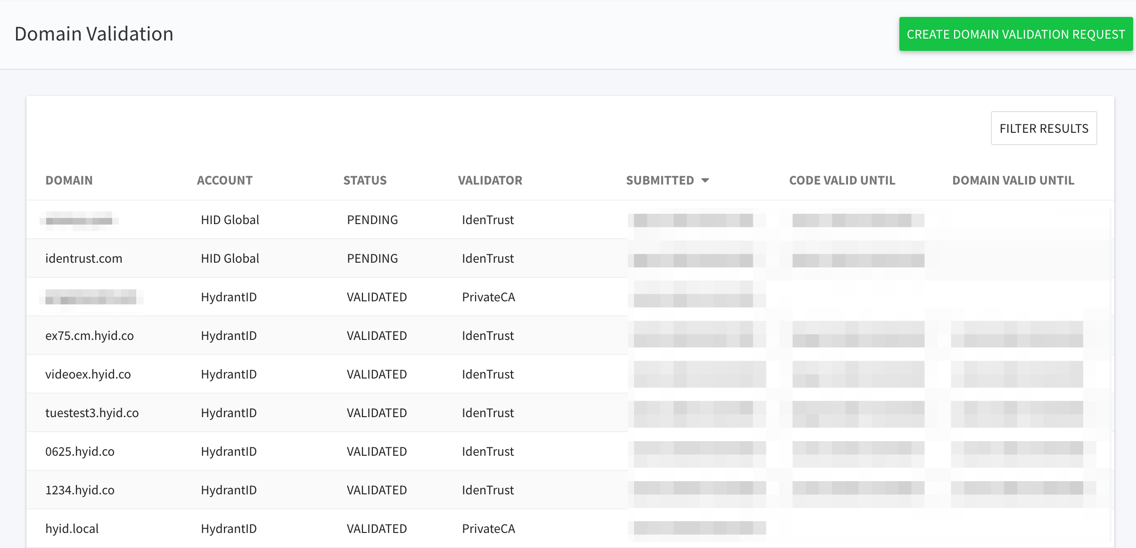This screenshot has height=548, width=1136.
Task: Click IdenTrust validator in ex75.cm.hyid.co row
Action: [x=488, y=336]
